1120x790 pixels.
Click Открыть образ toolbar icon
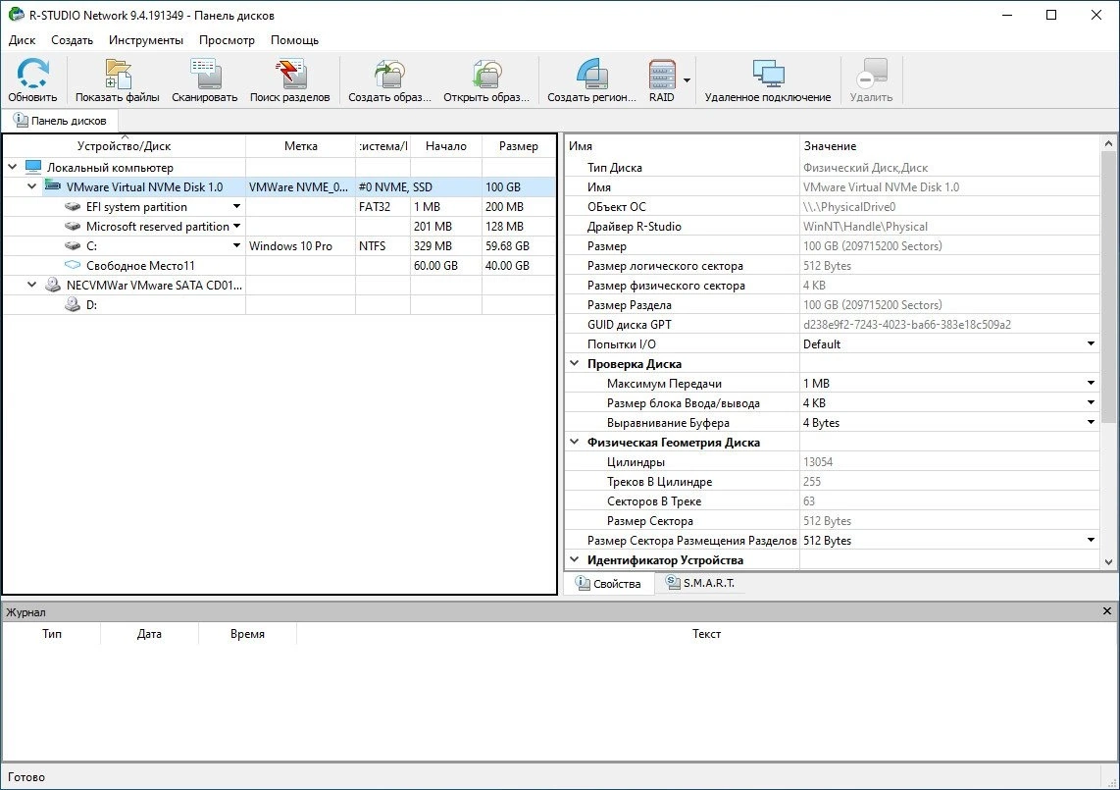pos(487,74)
